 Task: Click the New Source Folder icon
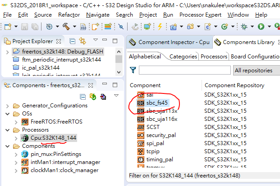190,27
